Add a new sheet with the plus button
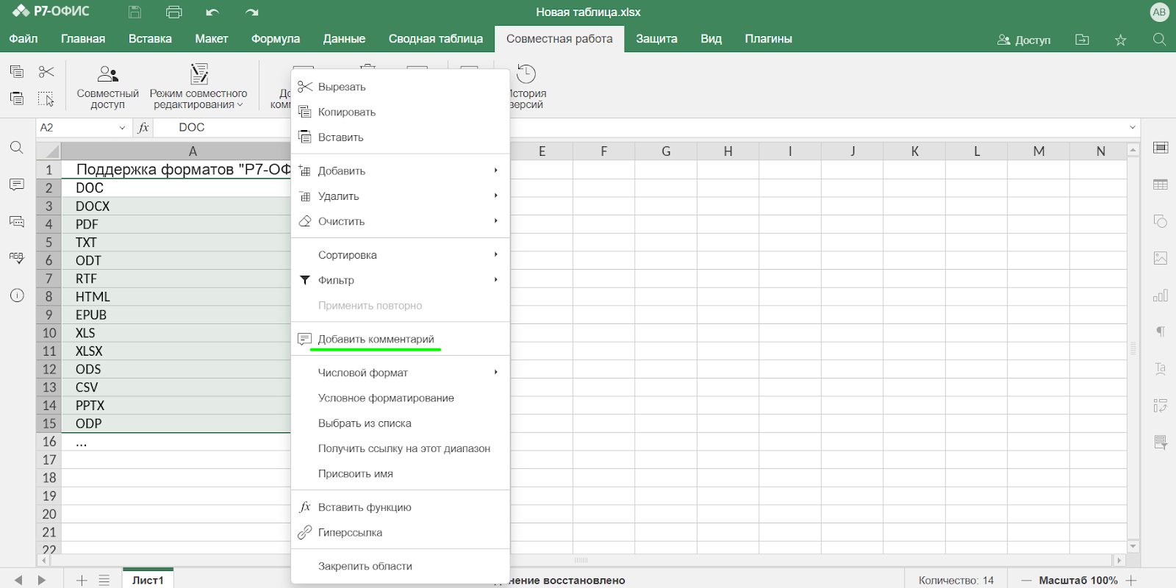 pyautogui.click(x=82, y=580)
